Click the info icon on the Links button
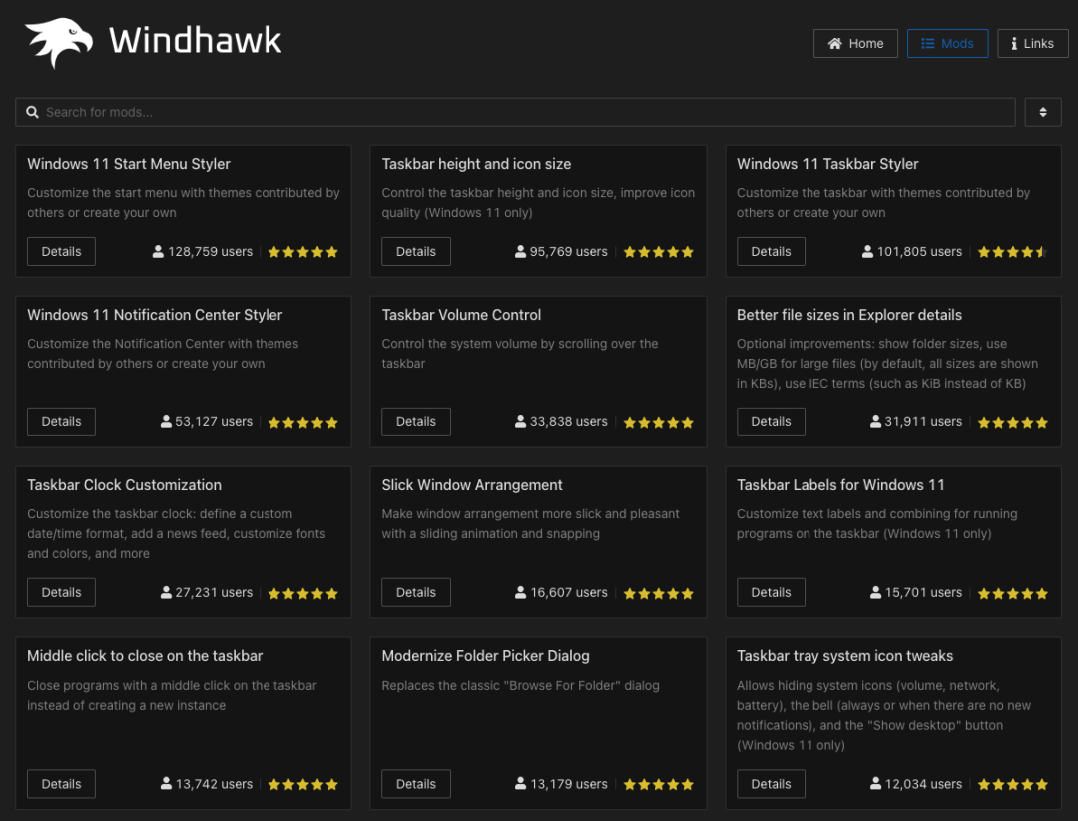This screenshot has height=821, width=1078. 1015,43
